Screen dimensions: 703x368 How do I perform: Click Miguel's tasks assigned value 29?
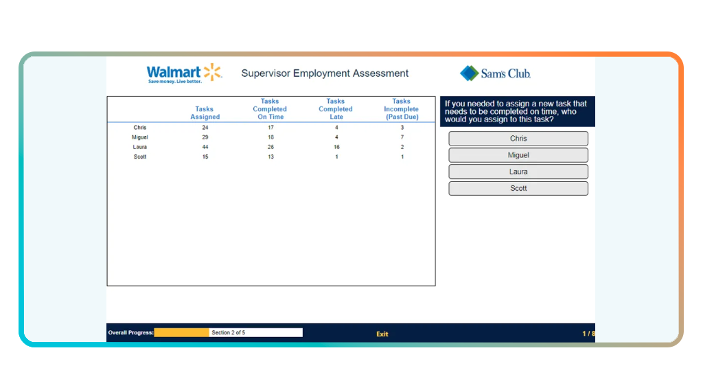point(205,137)
